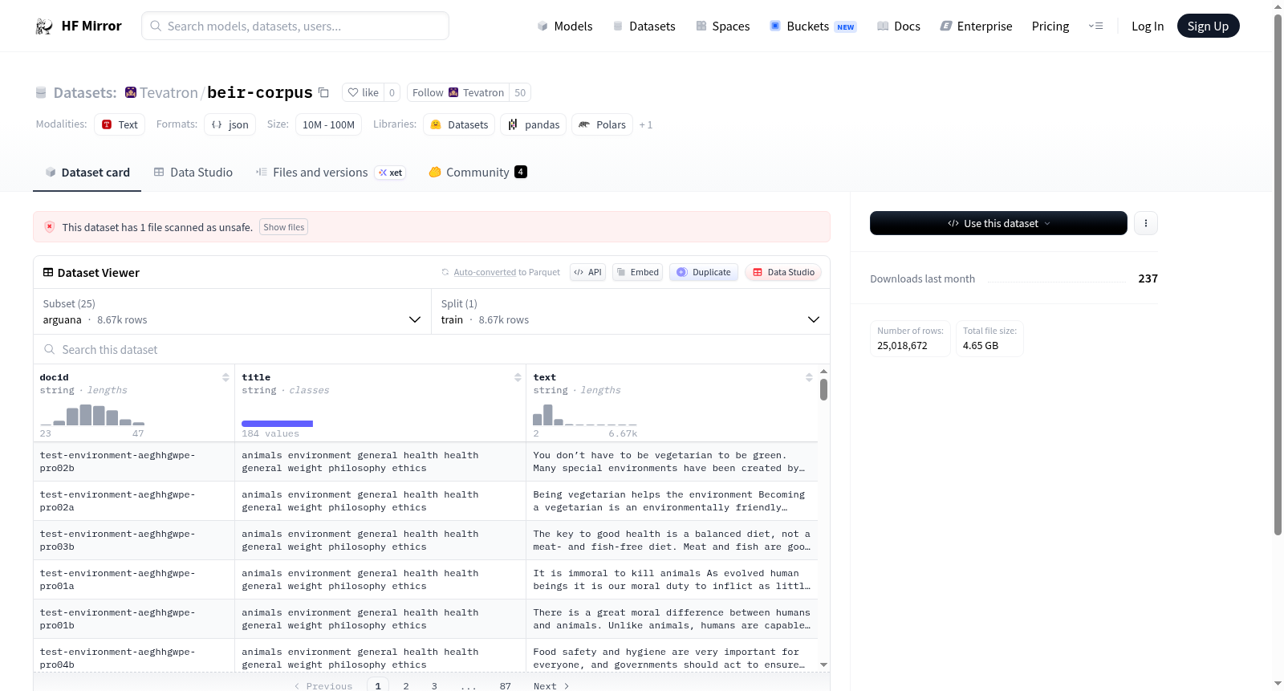
Task: Open row test-environment-aeghhgwpe-pro02b docid cell
Action: (134, 461)
